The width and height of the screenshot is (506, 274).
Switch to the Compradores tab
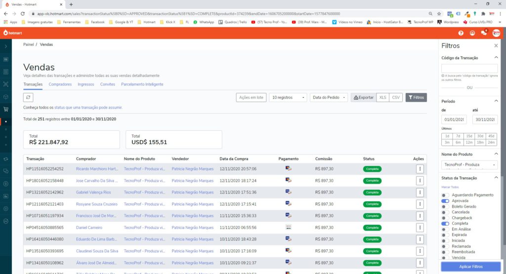(x=60, y=84)
